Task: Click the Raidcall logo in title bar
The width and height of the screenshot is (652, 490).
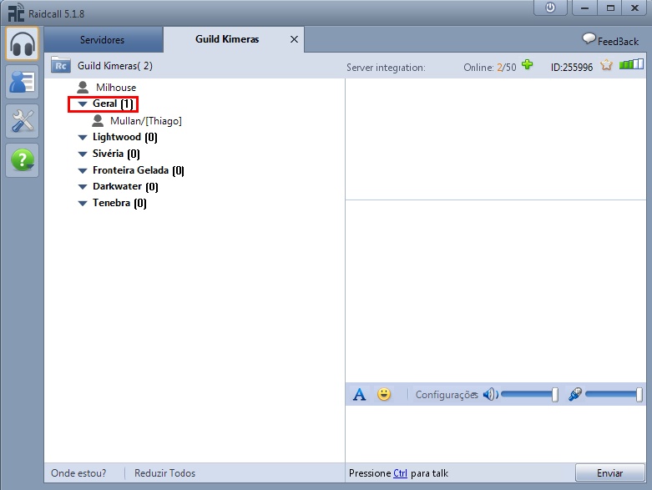Action: (x=16, y=13)
